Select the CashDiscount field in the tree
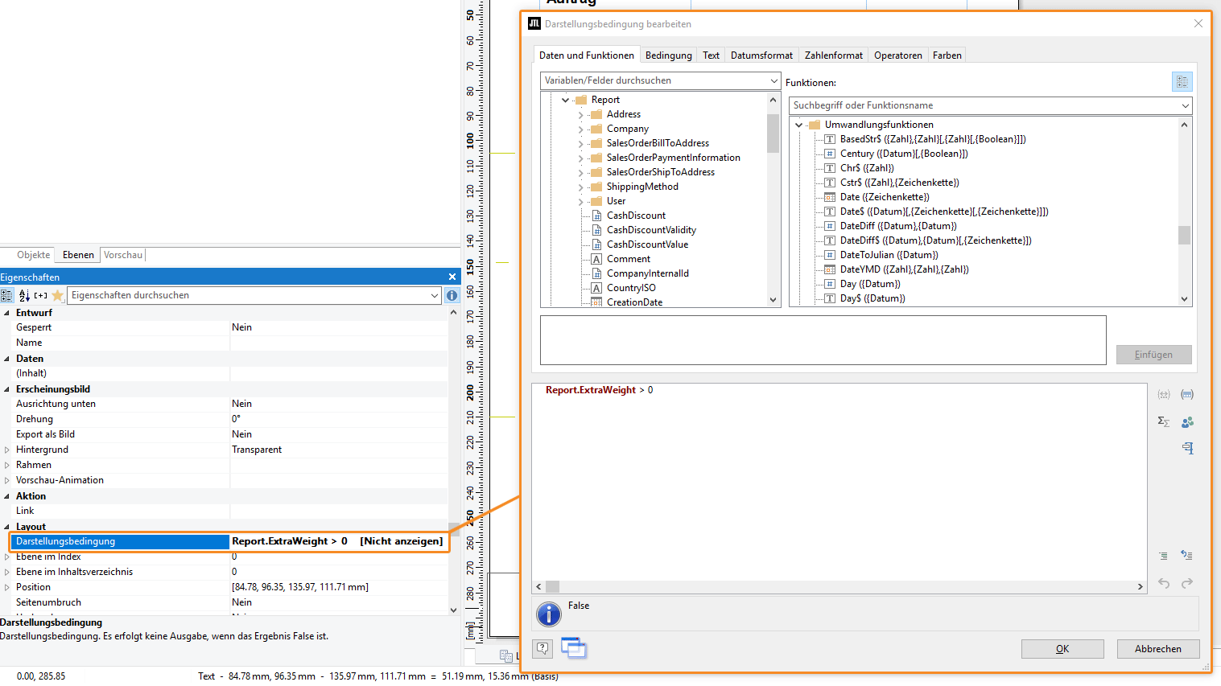This screenshot has height=686, width=1221. click(x=636, y=216)
